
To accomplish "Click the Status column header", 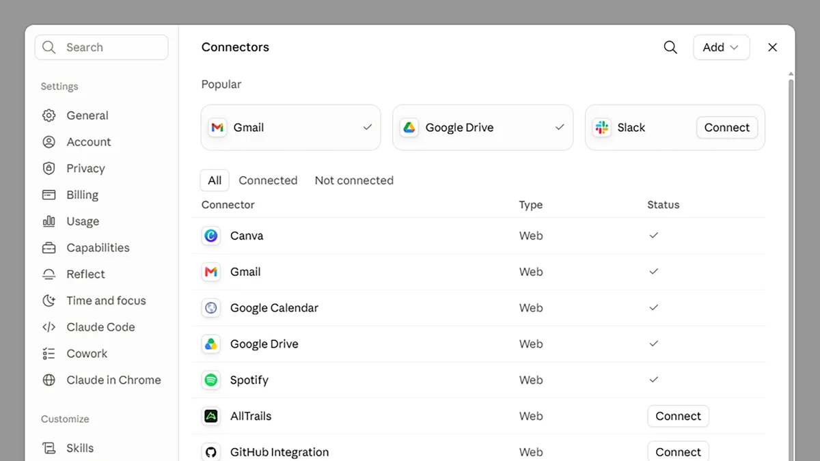I will tap(663, 205).
